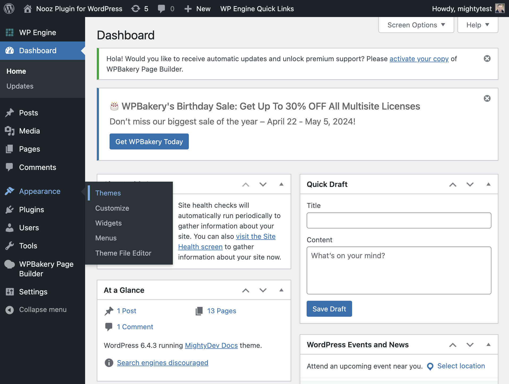This screenshot has height=384, width=509.
Task: Move the At a Glance panel down
Action: (x=263, y=290)
